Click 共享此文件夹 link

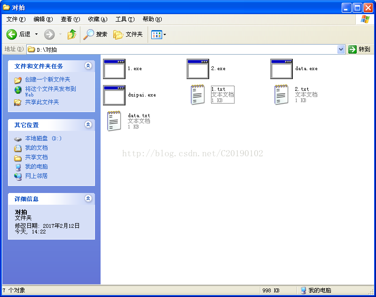[42, 102]
